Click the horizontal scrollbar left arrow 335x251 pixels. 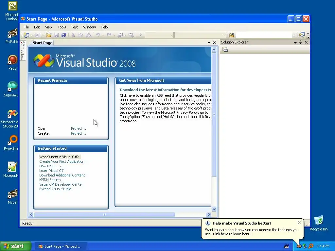point(31,214)
